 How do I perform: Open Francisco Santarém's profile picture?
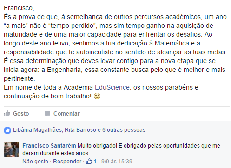tap(11, 149)
